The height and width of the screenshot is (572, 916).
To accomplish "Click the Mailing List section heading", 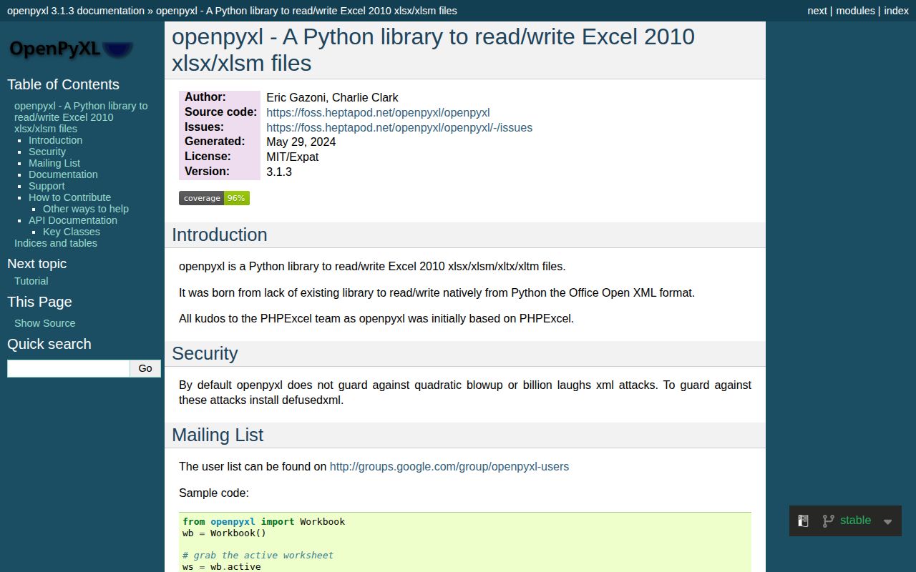I will (x=218, y=435).
